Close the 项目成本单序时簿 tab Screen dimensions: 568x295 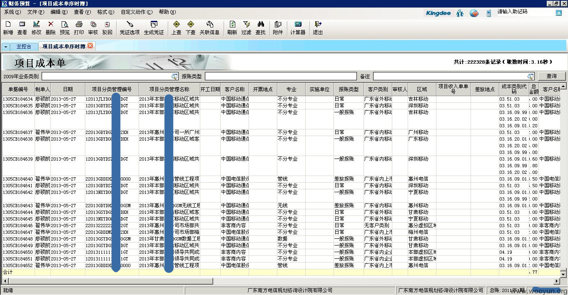pyautogui.click(x=90, y=46)
